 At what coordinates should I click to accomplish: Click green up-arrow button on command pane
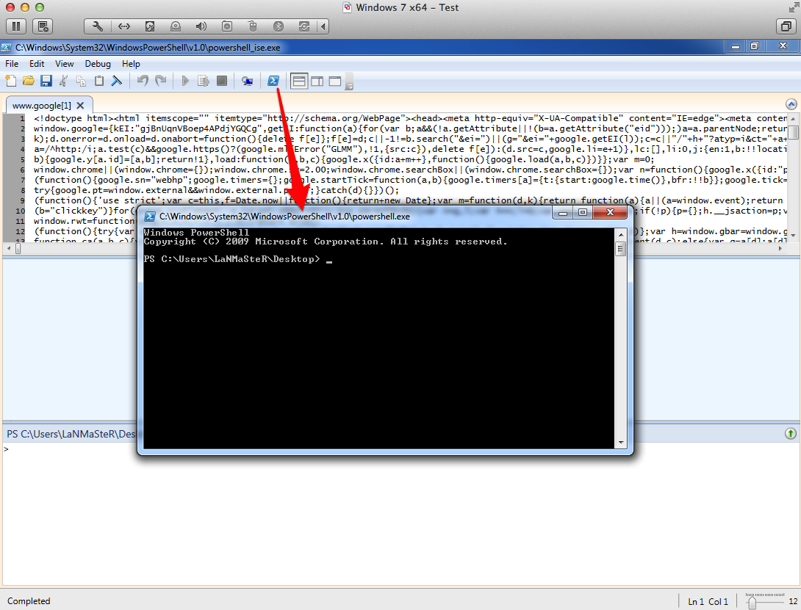pos(790,433)
